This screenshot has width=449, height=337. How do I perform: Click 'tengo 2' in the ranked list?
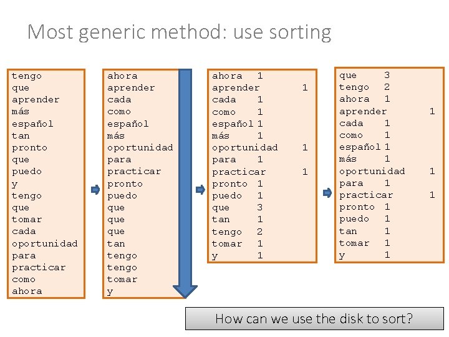[x=364, y=87]
